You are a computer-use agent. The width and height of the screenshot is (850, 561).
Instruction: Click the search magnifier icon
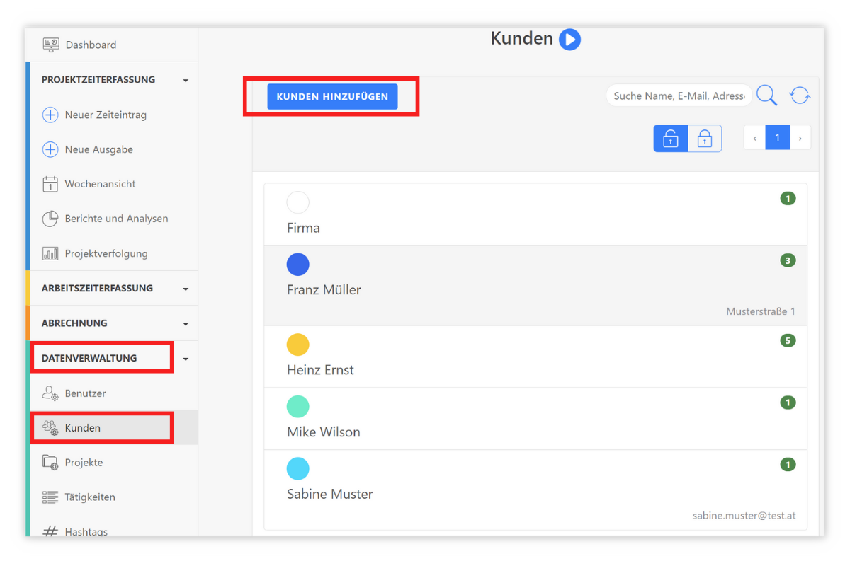tap(766, 95)
